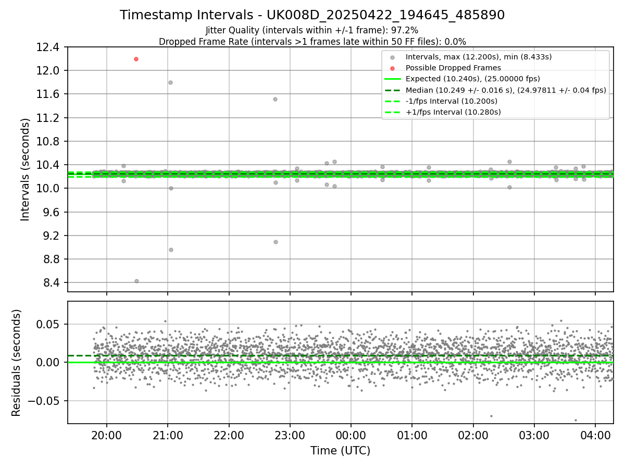625x469 pixels.
Task: Click the lowest gray point near 8.4 seconds
Action: pyautogui.click(x=136, y=281)
